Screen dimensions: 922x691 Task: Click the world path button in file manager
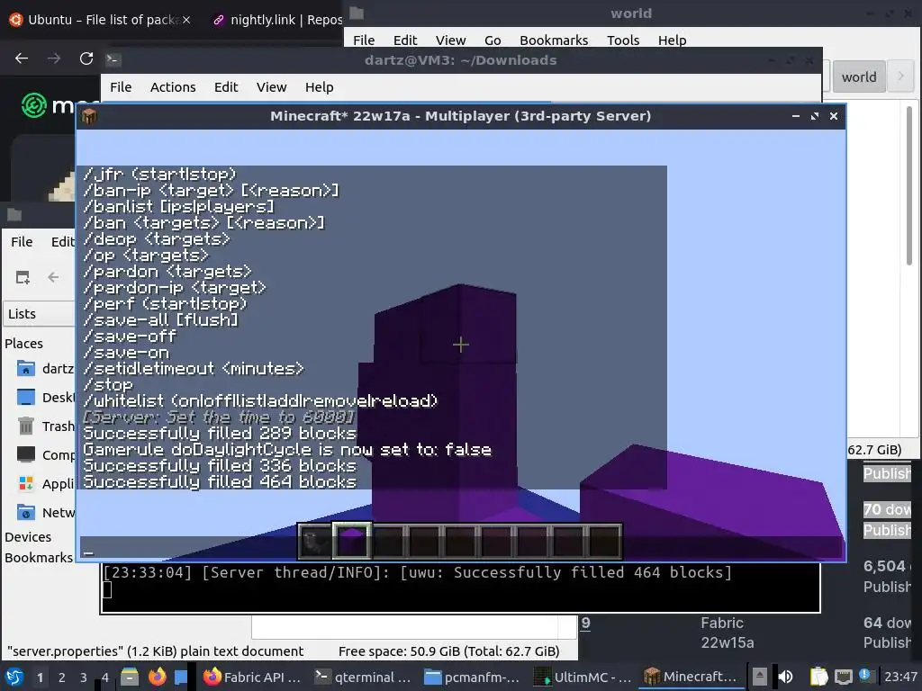(x=858, y=77)
